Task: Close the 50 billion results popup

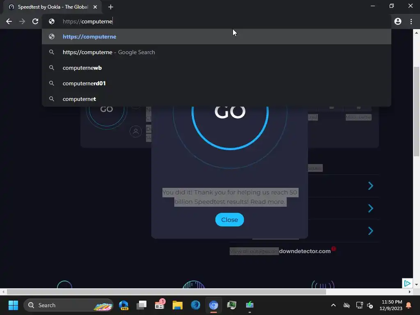Action: [x=230, y=220]
